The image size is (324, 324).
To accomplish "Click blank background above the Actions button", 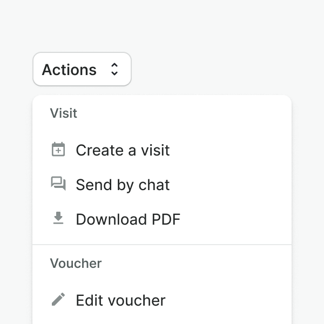I will 81,27.
